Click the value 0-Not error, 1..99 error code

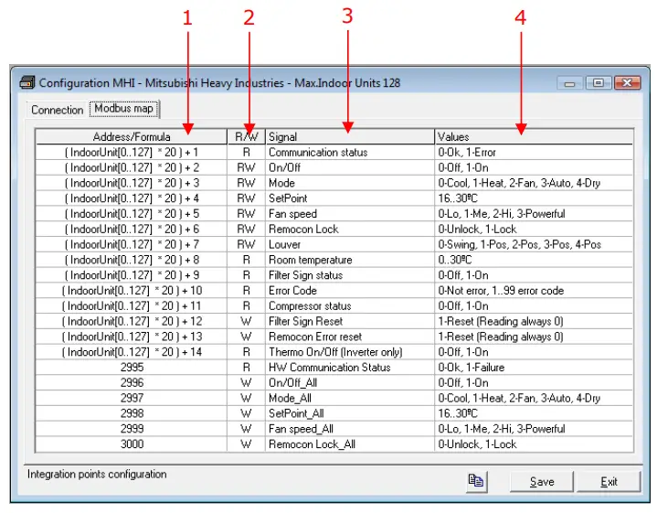[534, 291]
